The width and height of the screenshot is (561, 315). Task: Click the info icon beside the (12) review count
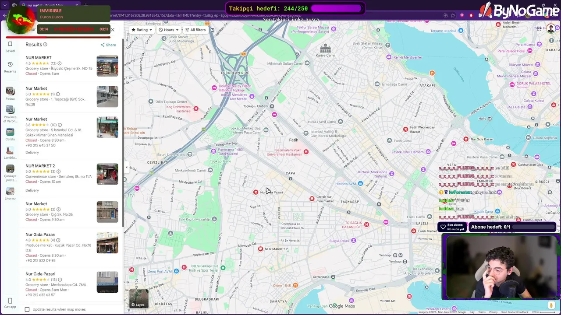coord(60,63)
